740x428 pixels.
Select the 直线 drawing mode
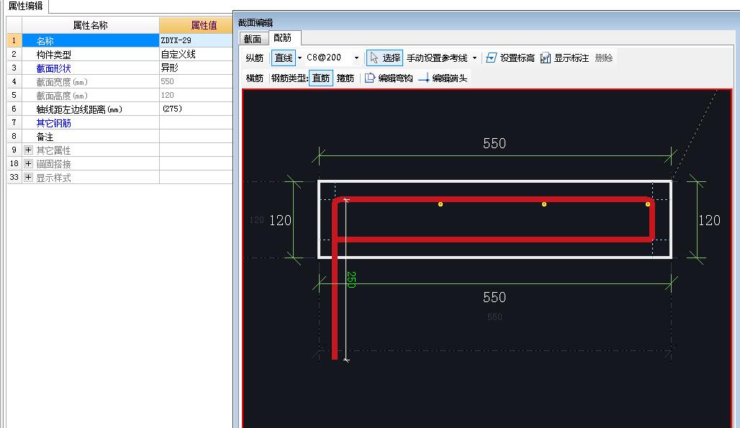click(x=284, y=58)
